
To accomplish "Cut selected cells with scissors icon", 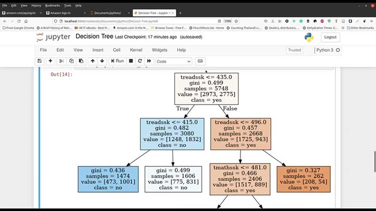I will (x=61, y=61).
